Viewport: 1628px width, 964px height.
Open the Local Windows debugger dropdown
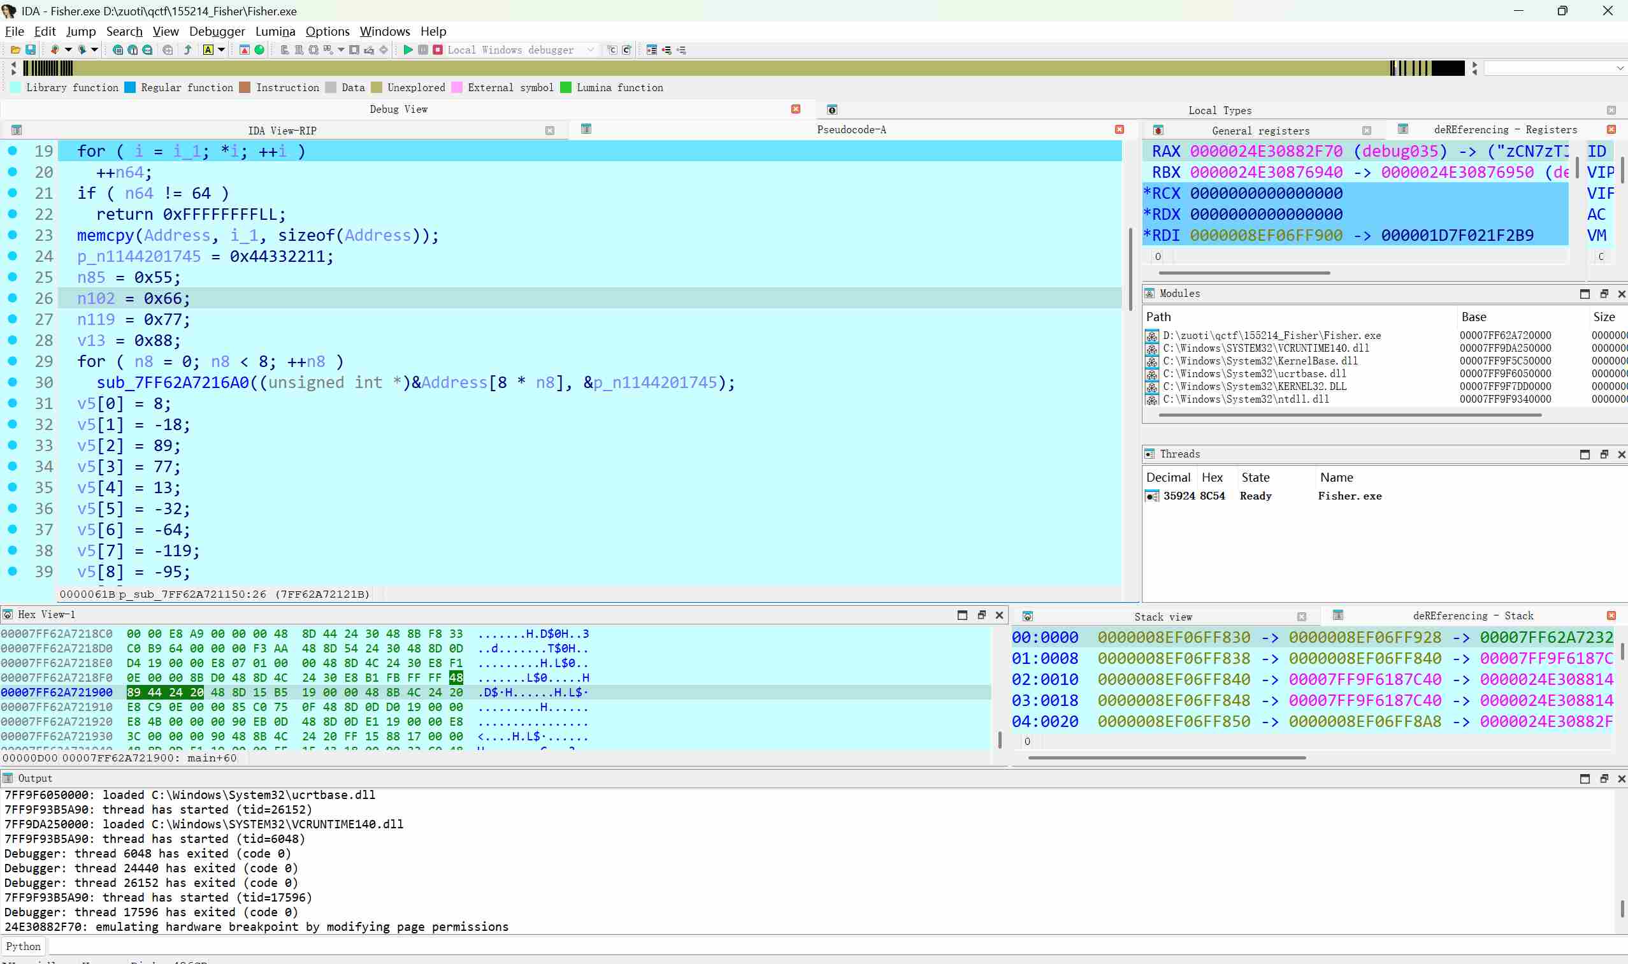(590, 50)
